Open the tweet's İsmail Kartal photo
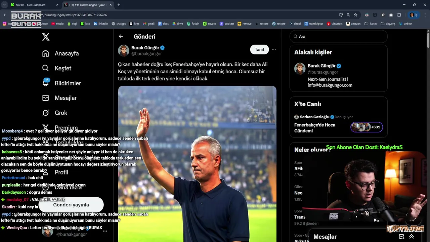Image resolution: width=430 pixels, height=242 pixels. tap(197, 164)
